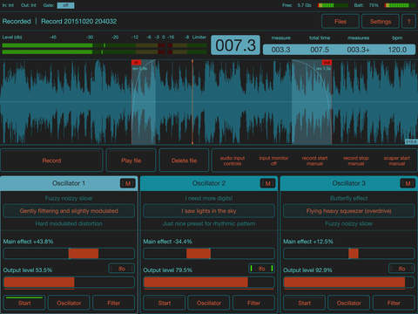Start Oscillator 3

[x=304, y=303]
